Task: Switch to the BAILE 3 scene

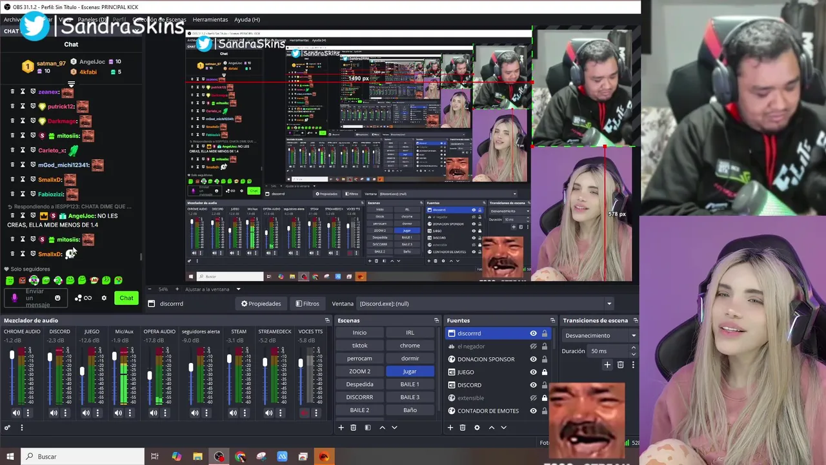Action: point(410,397)
